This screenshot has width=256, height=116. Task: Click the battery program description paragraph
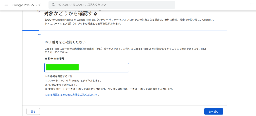coord(129,22)
